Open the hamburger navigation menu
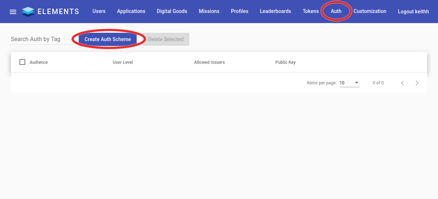The height and width of the screenshot is (199, 438). 13,12
